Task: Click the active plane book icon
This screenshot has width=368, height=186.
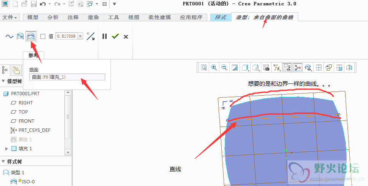Action: click(x=349, y=68)
